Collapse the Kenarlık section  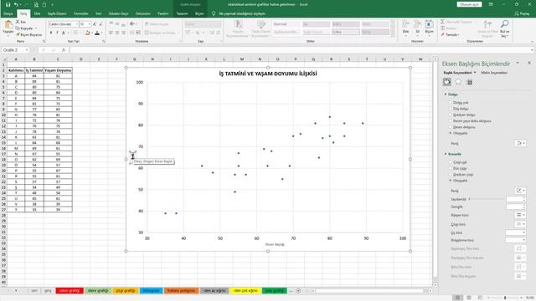tap(446, 154)
